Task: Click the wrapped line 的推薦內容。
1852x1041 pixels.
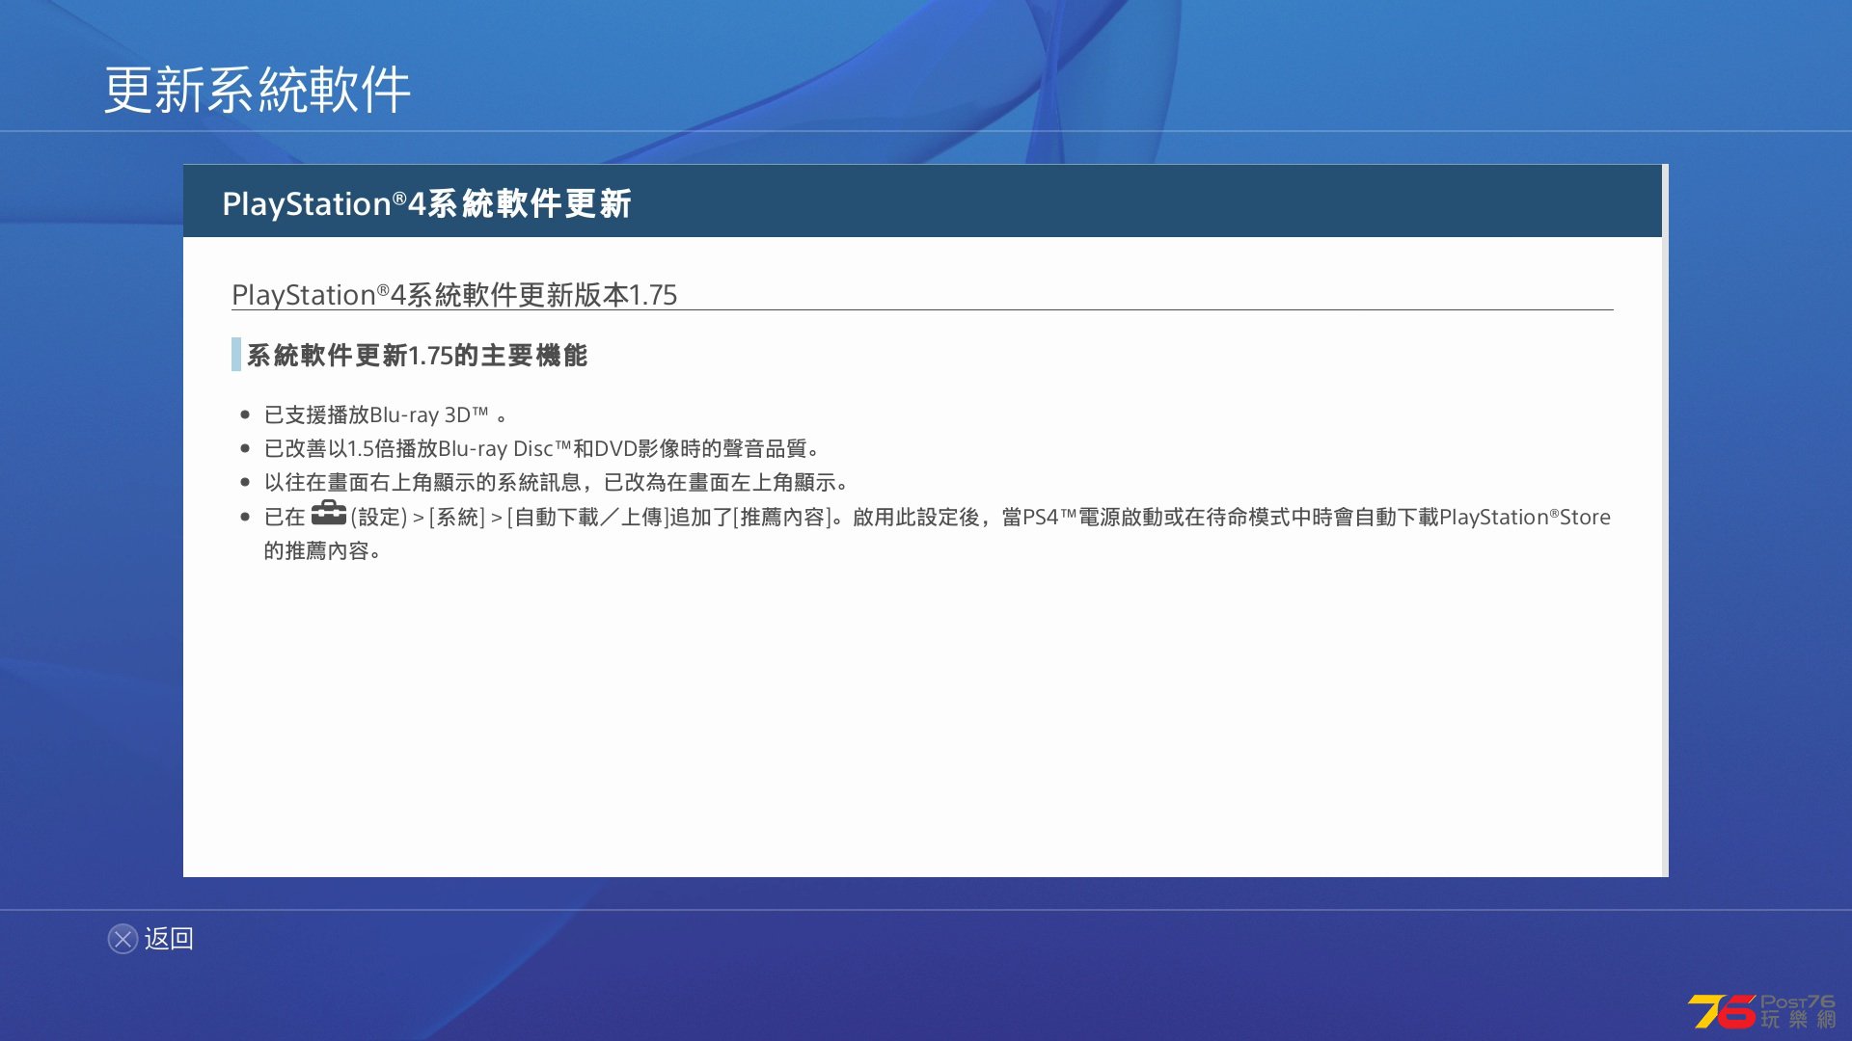Action: point(323,550)
